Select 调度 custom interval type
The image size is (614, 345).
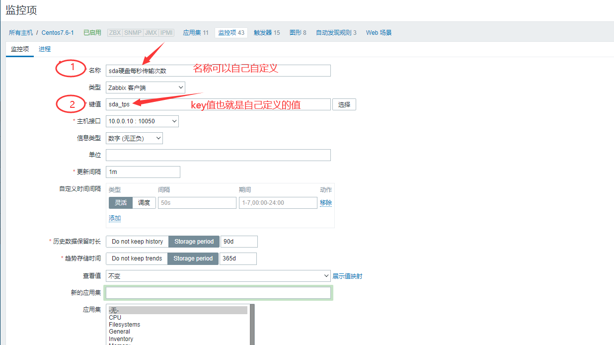[x=144, y=203]
